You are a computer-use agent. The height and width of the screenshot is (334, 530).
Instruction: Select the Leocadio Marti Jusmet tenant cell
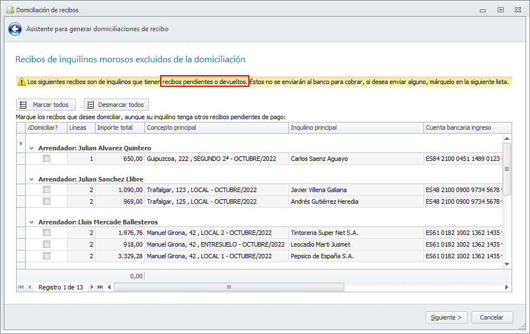tap(356, 244)
